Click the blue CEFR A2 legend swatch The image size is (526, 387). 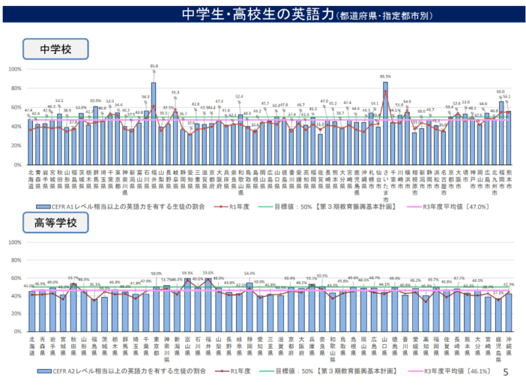coord(43,372)
